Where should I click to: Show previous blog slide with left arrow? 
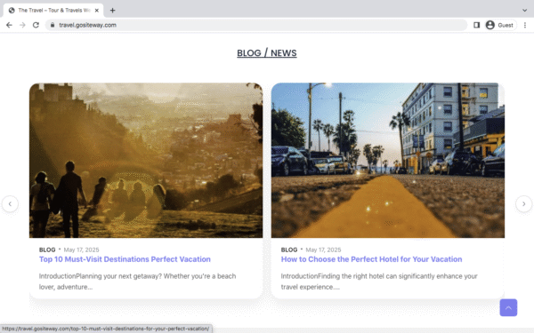[10, 204]
